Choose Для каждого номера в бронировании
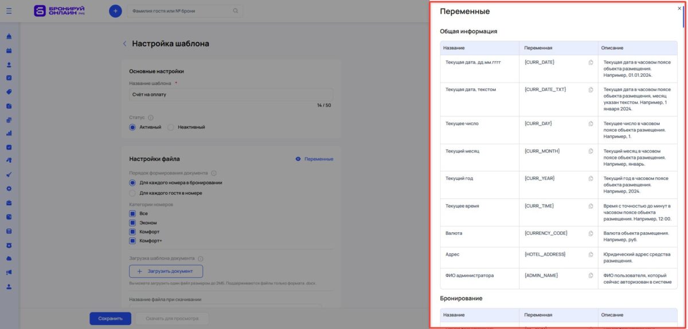This screenshot has width=688, height=329. point(132,183)
